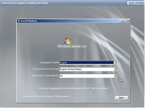
Task: Click the 'Language to install' label
Action: [x=49, y=63]
